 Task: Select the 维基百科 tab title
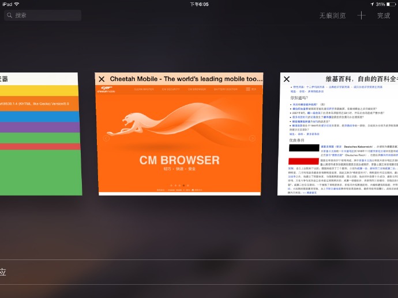(x=362, y=79)
